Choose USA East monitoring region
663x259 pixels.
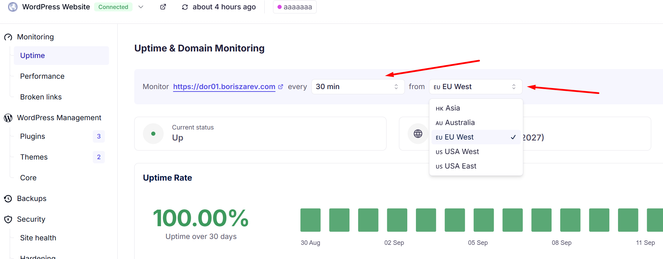click(476, 166)
